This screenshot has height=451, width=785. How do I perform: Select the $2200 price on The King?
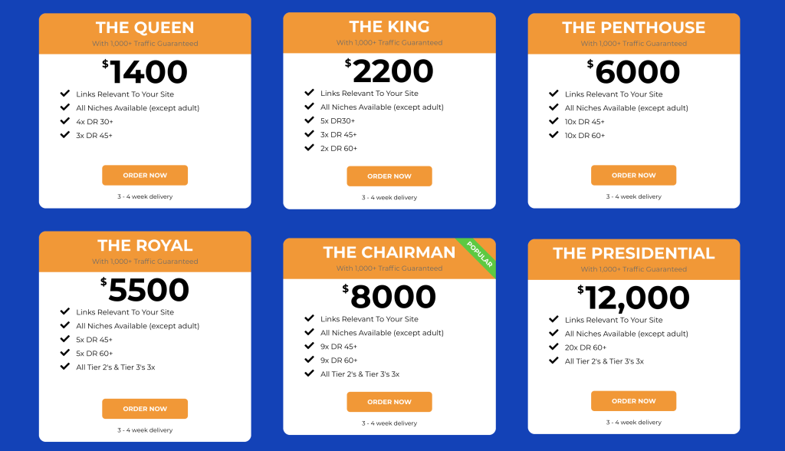389,71
